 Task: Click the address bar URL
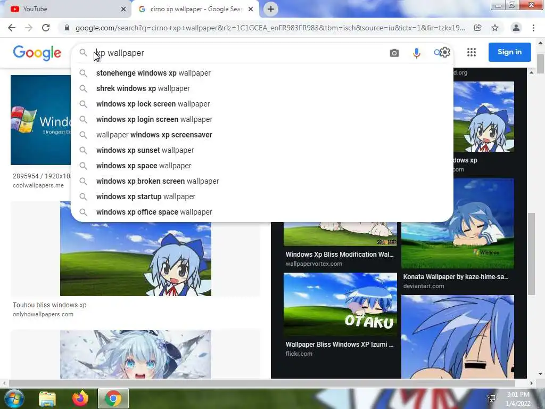point(270,28)
